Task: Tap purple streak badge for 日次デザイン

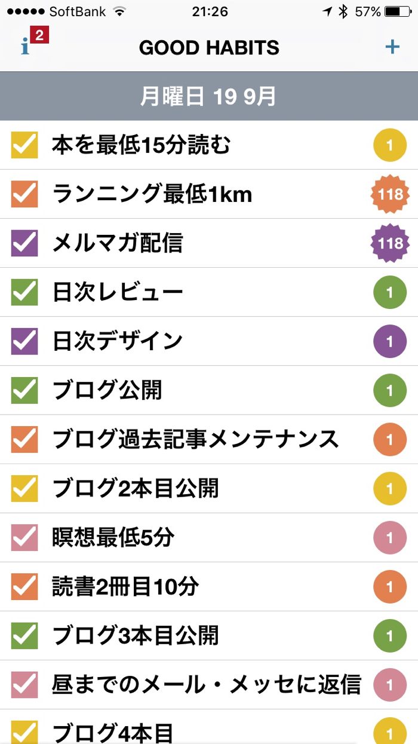Action: 390,341
